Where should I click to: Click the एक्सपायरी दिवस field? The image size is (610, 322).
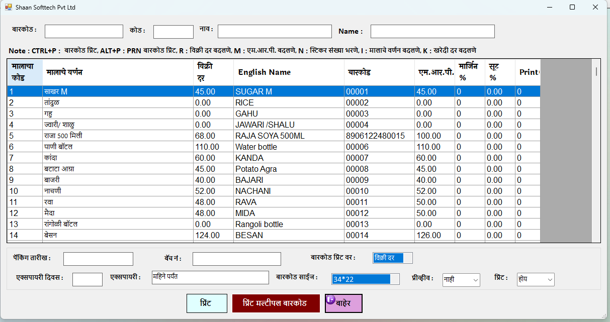pos(87,280)
